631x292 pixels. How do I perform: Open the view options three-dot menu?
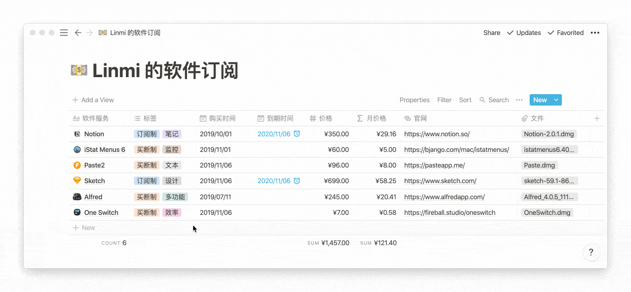(x=519, y=100)
